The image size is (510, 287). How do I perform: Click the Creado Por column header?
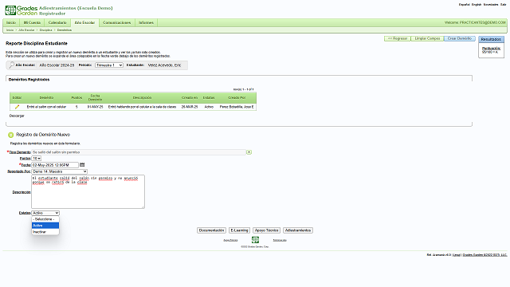pyautogui.click(x=237, y=97)
